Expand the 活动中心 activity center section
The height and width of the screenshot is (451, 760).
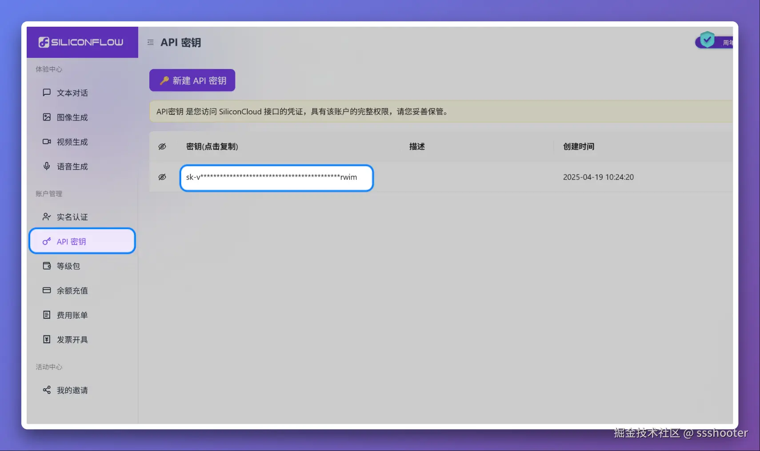pyautogui.click(x=48, y=366)
